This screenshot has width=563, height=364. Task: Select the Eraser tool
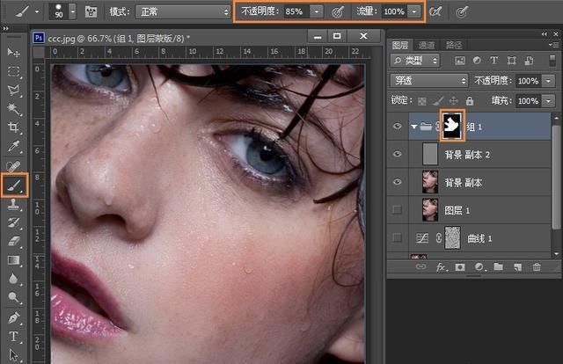coord(14,241)
